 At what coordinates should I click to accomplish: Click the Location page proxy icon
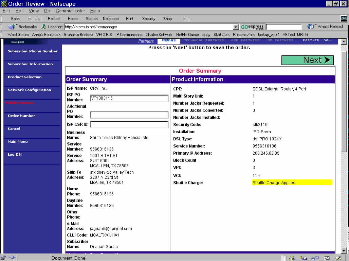pos(43,27)
